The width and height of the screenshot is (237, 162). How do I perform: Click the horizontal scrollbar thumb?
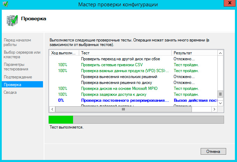pos(123,109)
